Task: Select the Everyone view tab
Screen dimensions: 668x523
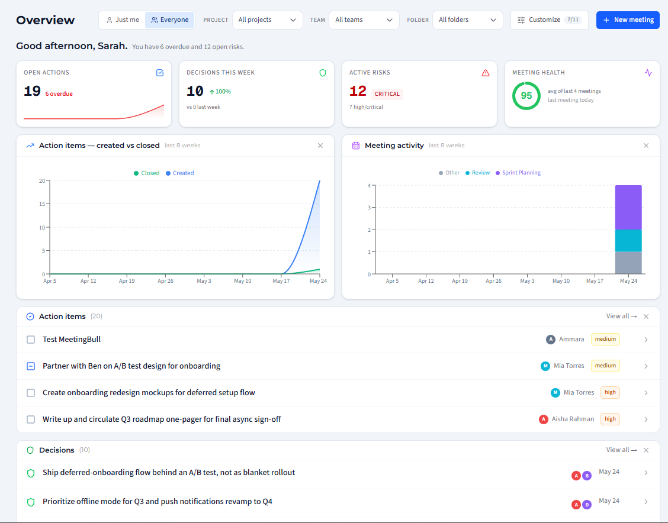Action: pyautogui.click(x=170, y=20)
